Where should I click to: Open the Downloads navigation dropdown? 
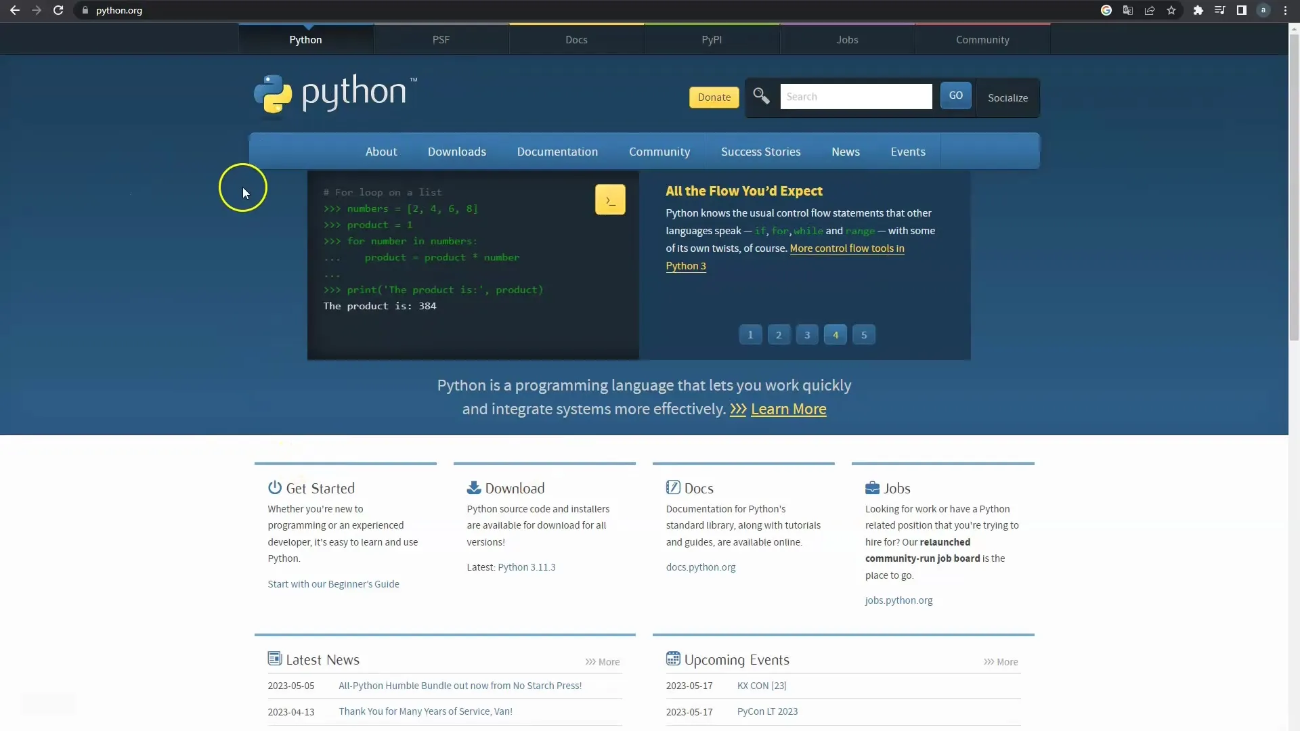coord(456,151)
